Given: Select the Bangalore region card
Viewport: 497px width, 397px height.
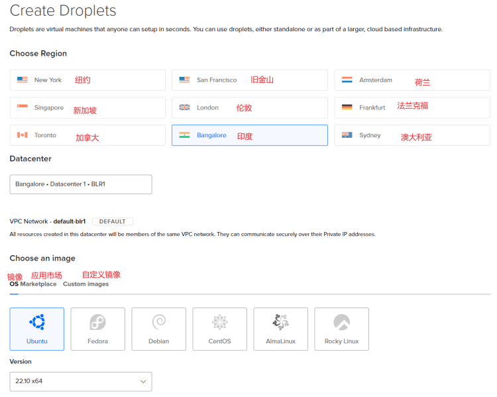Looking at the screenshot, I should click(x=250, y=135).
